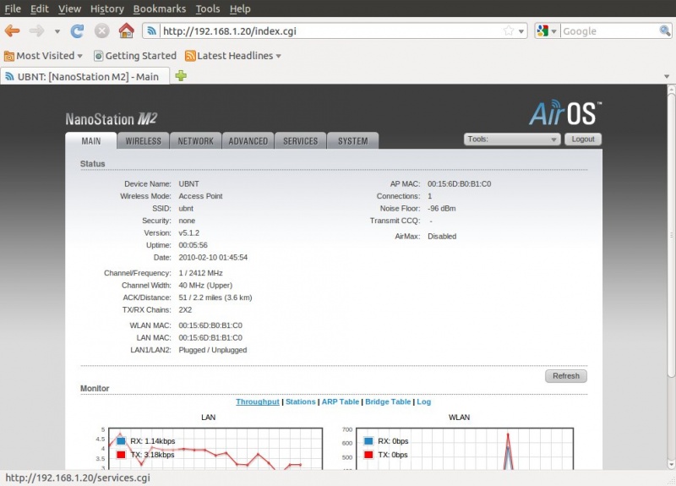Click the version text v5.1.2
This screenshot has width=676, height=486.
(x=188, y=233)
